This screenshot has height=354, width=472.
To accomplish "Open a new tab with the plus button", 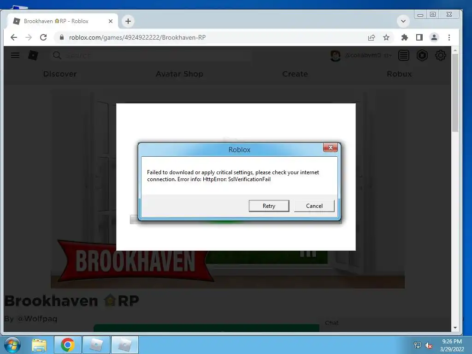I will [128, 21].
